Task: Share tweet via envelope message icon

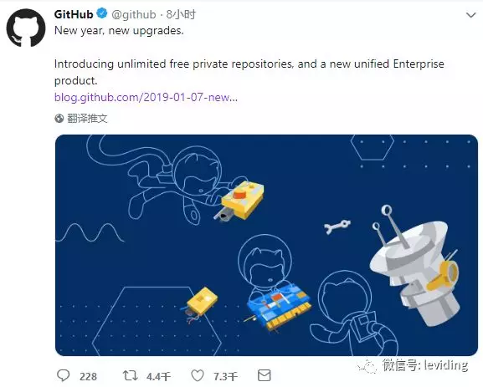Action: pos(264,375)
